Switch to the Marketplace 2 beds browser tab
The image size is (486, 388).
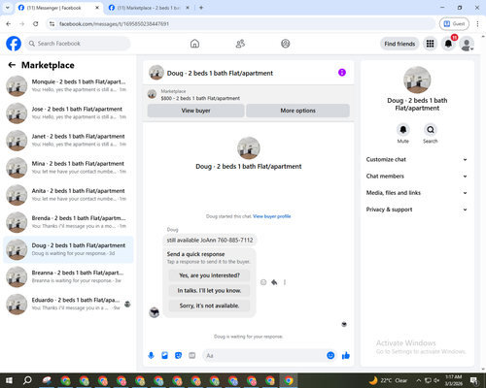click(x=149, y=8)
